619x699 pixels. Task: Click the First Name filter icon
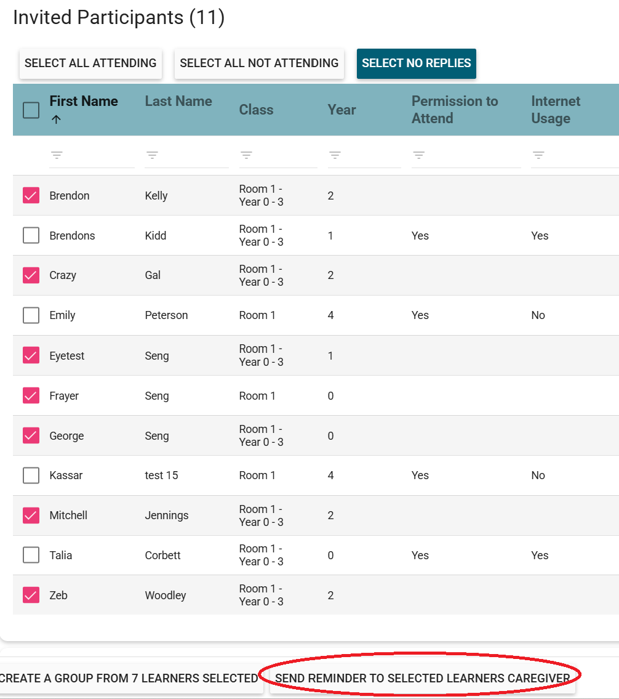click(x=57, y=155)
